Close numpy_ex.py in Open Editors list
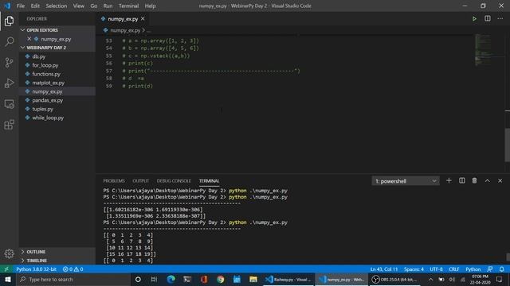The width and height of the screenshot is (510, 286). [x=29, y=39]
